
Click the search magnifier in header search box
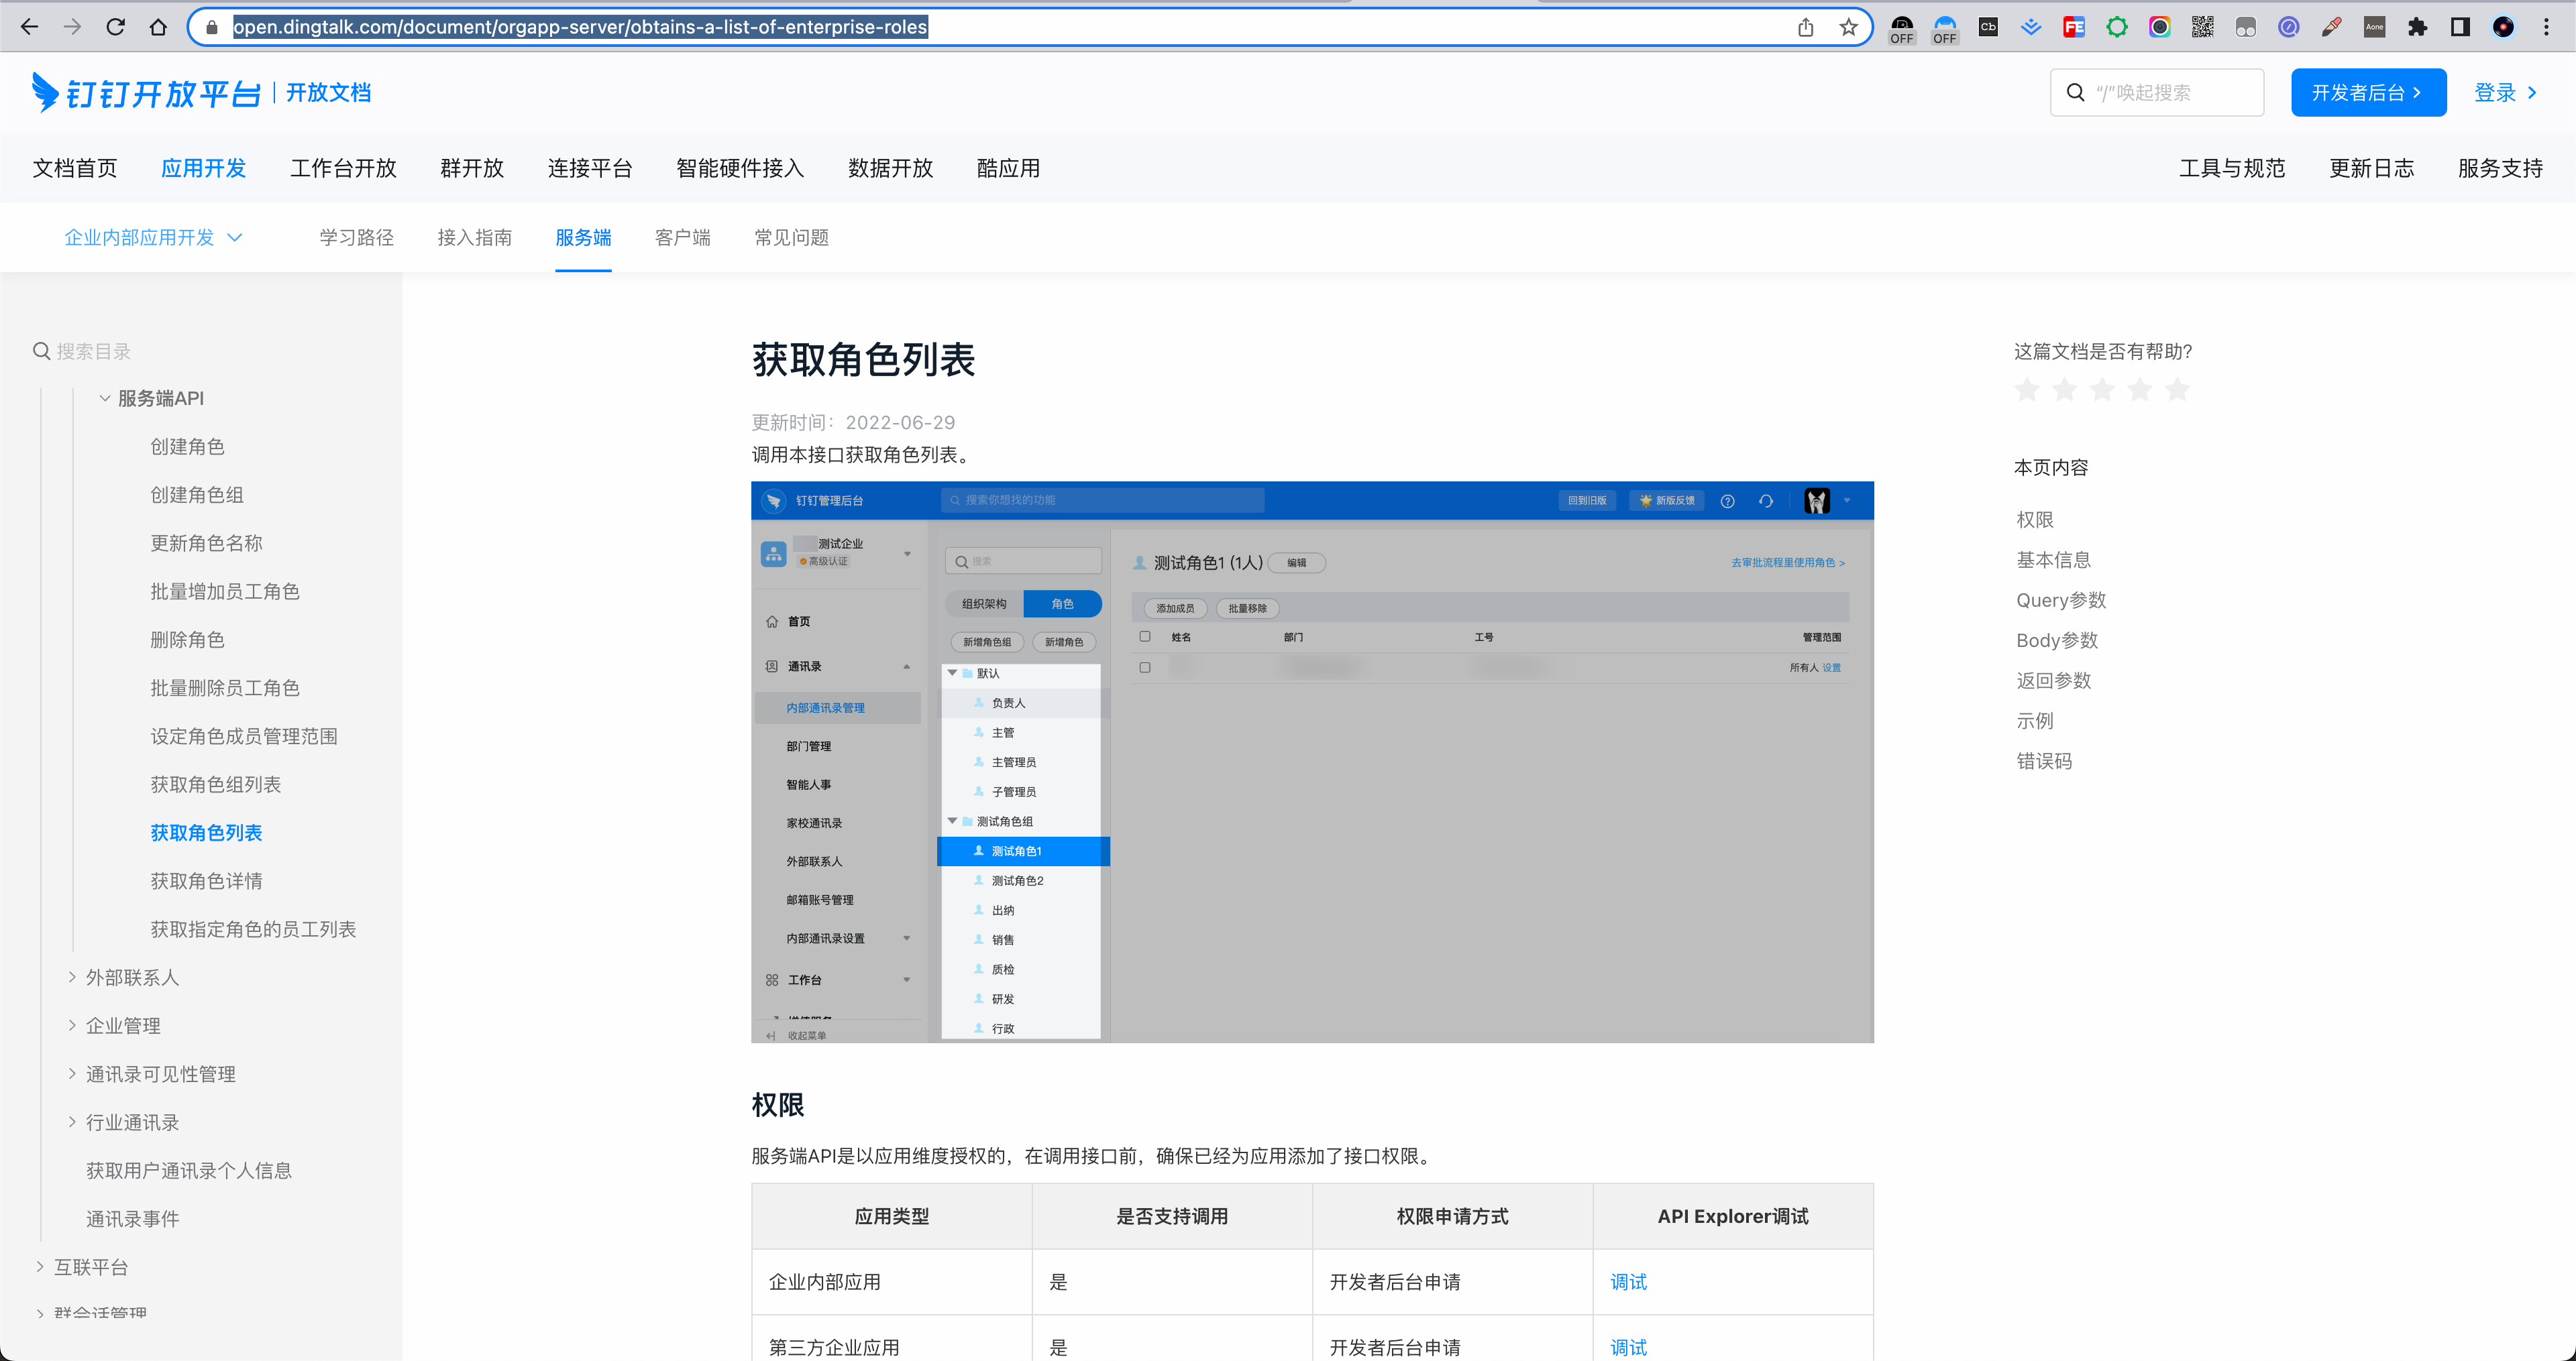(2076, 93)
